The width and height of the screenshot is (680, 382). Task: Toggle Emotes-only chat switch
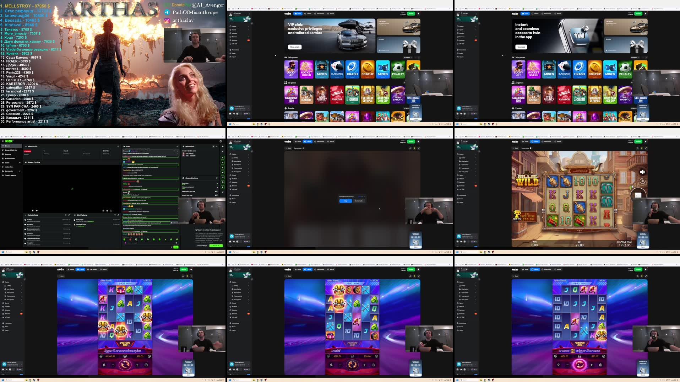(x=216, y=195)
